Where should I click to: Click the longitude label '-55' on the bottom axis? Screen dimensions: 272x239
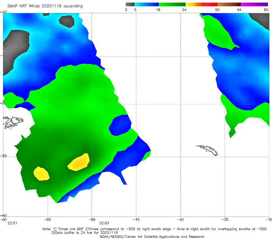click(x=47, y=220)
